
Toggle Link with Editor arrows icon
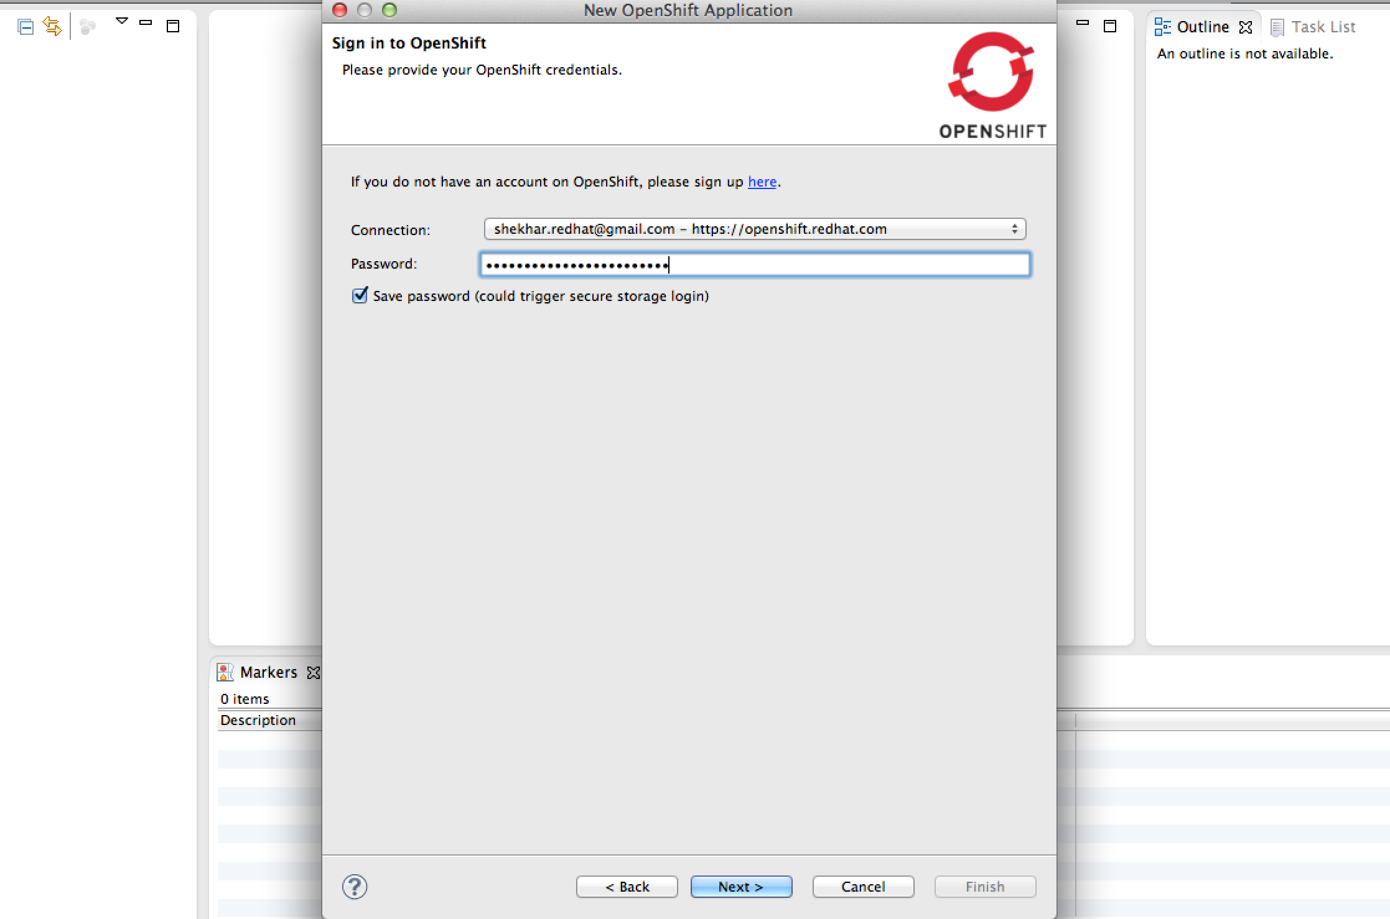(53, 26)
